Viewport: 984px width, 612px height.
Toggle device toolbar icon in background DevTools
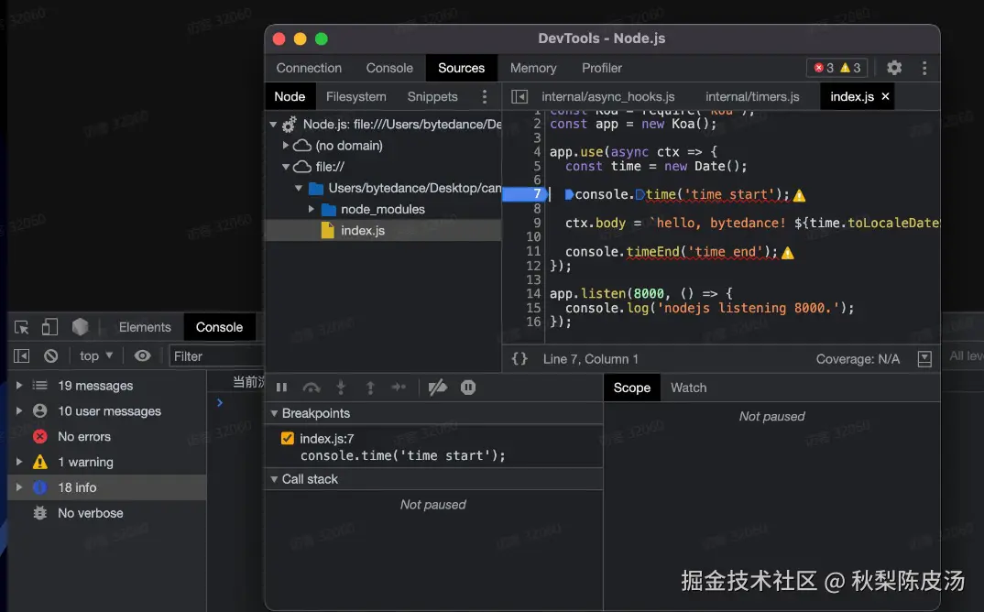49,327
